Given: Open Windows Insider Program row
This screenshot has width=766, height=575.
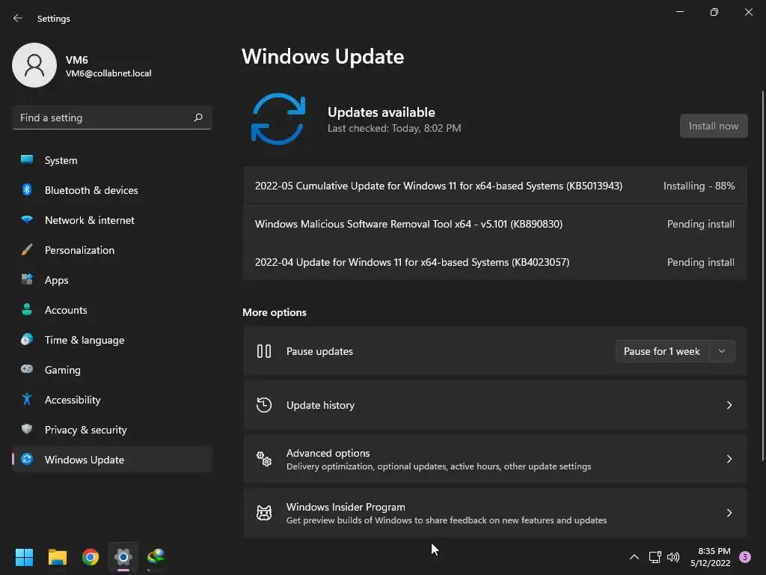Looking at the screenshot, I should [x=495, y=512].
